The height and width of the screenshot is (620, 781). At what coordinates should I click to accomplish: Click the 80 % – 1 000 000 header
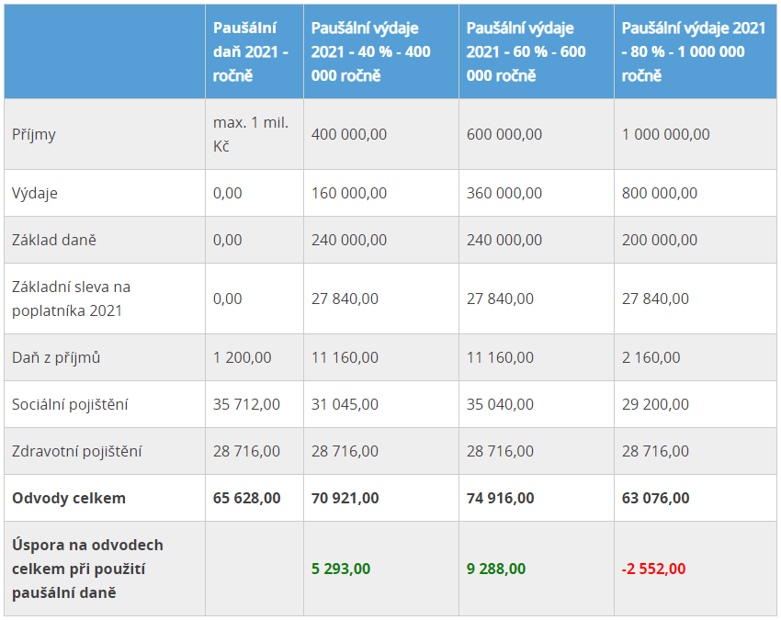694,51
